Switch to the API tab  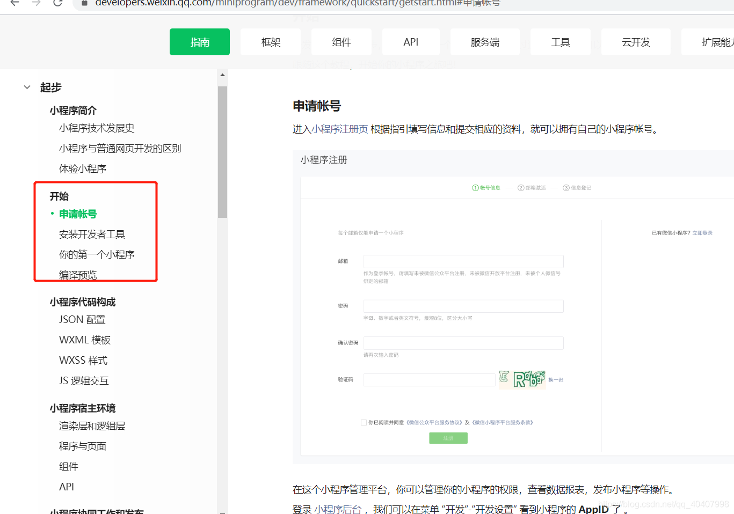411,41
